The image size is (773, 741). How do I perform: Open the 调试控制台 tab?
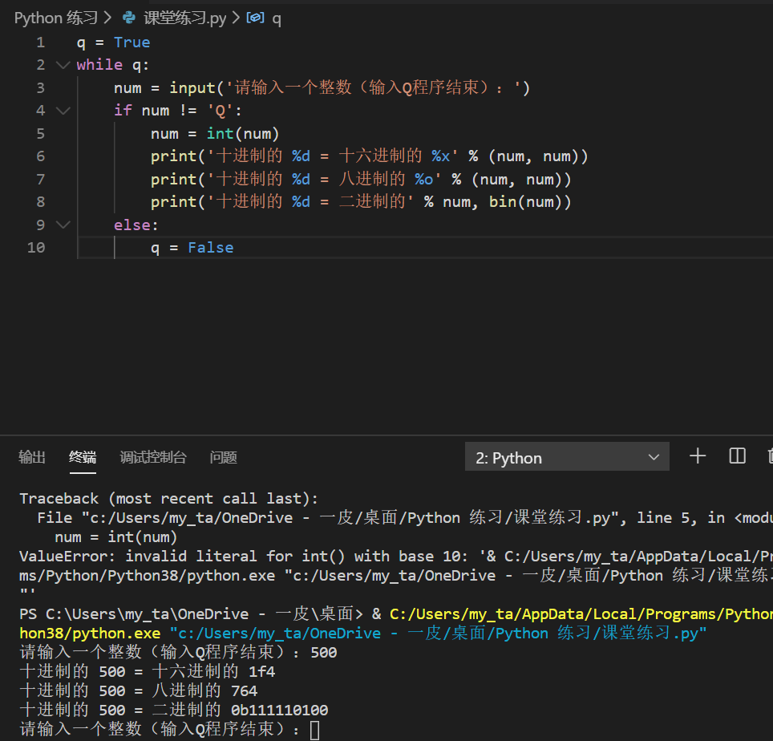tap(153, 457)
